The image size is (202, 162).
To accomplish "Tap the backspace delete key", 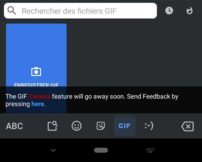I will pyautogui.click(x=188, y=126).
